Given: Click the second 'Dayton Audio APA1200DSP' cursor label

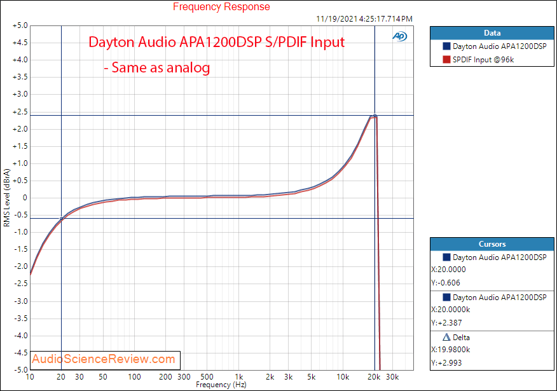Looking at the screenshot, I should coord(499,298).
